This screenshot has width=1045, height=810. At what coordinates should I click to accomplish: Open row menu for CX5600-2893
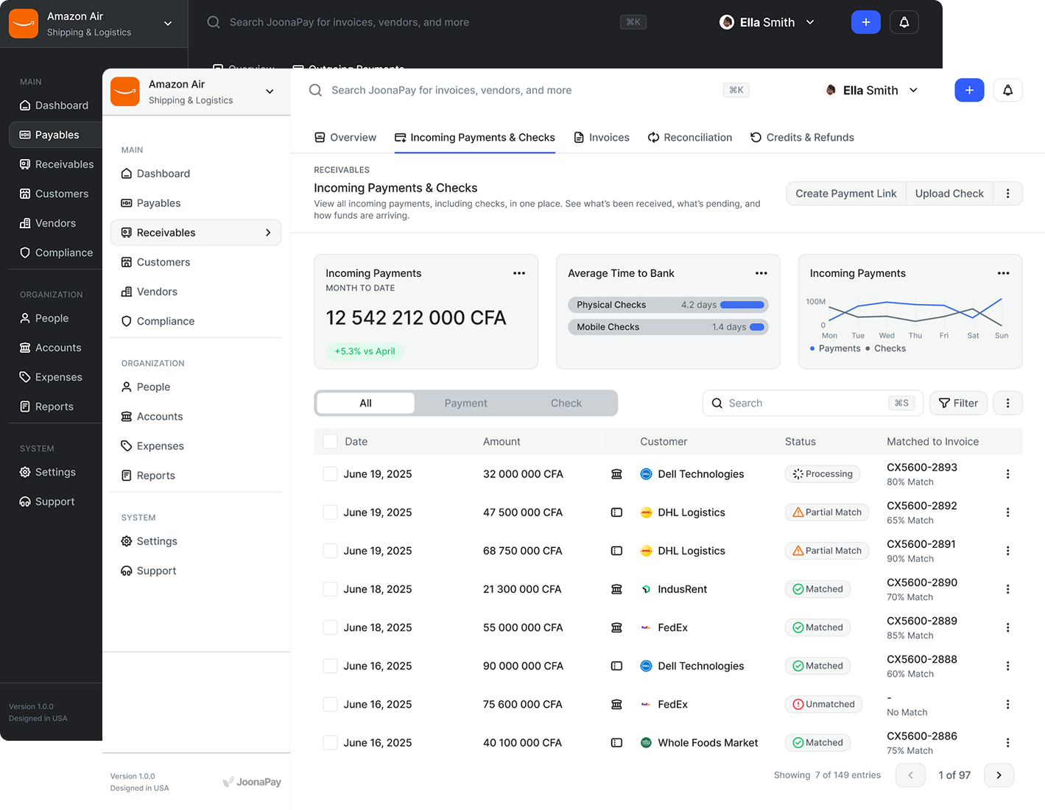1007,474
